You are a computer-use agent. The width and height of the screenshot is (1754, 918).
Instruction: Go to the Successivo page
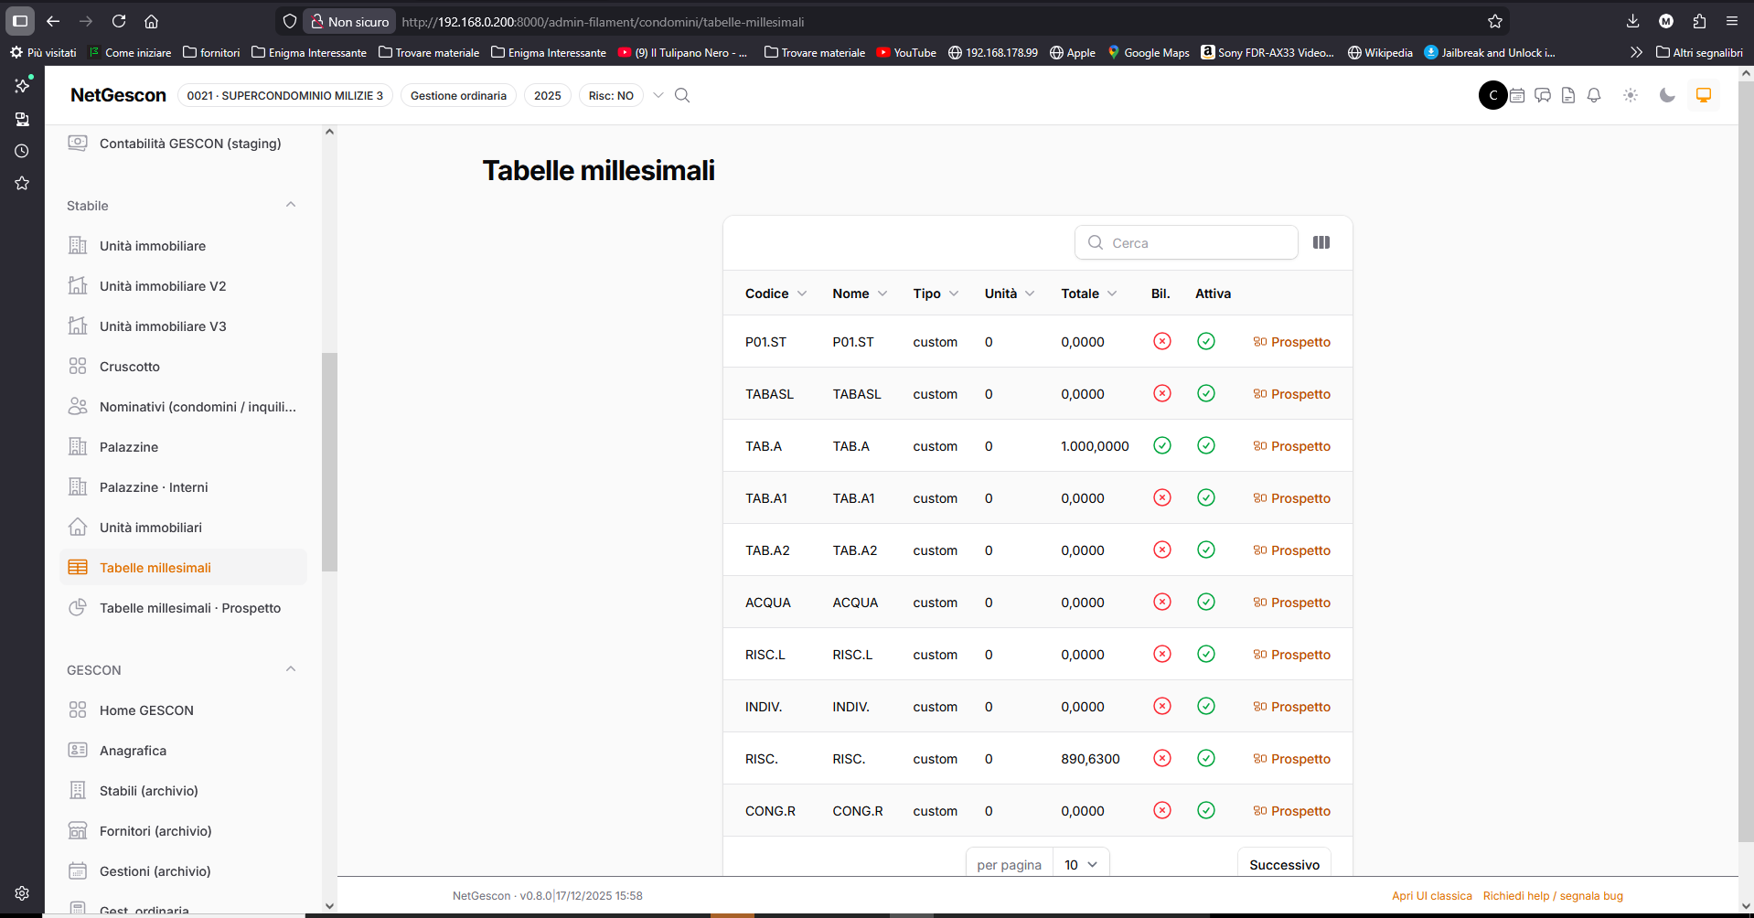1284,864
